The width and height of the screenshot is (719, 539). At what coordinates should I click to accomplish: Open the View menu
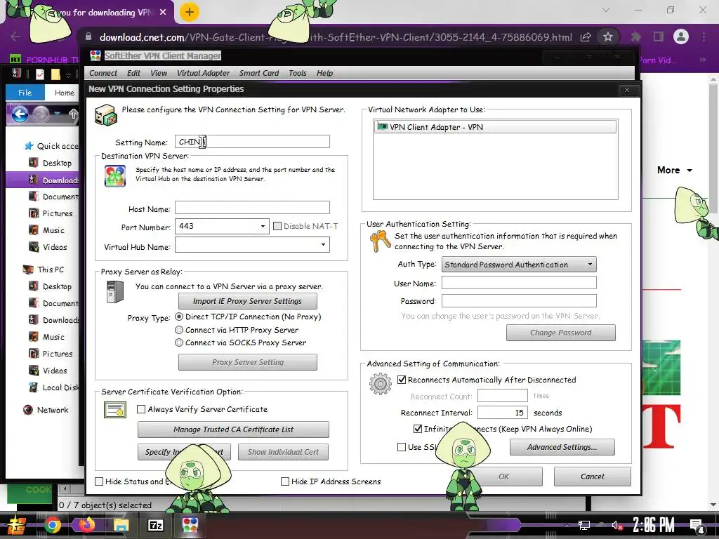click(x=159, y=73)
